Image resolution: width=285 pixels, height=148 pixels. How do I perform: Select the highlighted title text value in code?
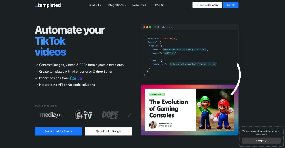184,50
